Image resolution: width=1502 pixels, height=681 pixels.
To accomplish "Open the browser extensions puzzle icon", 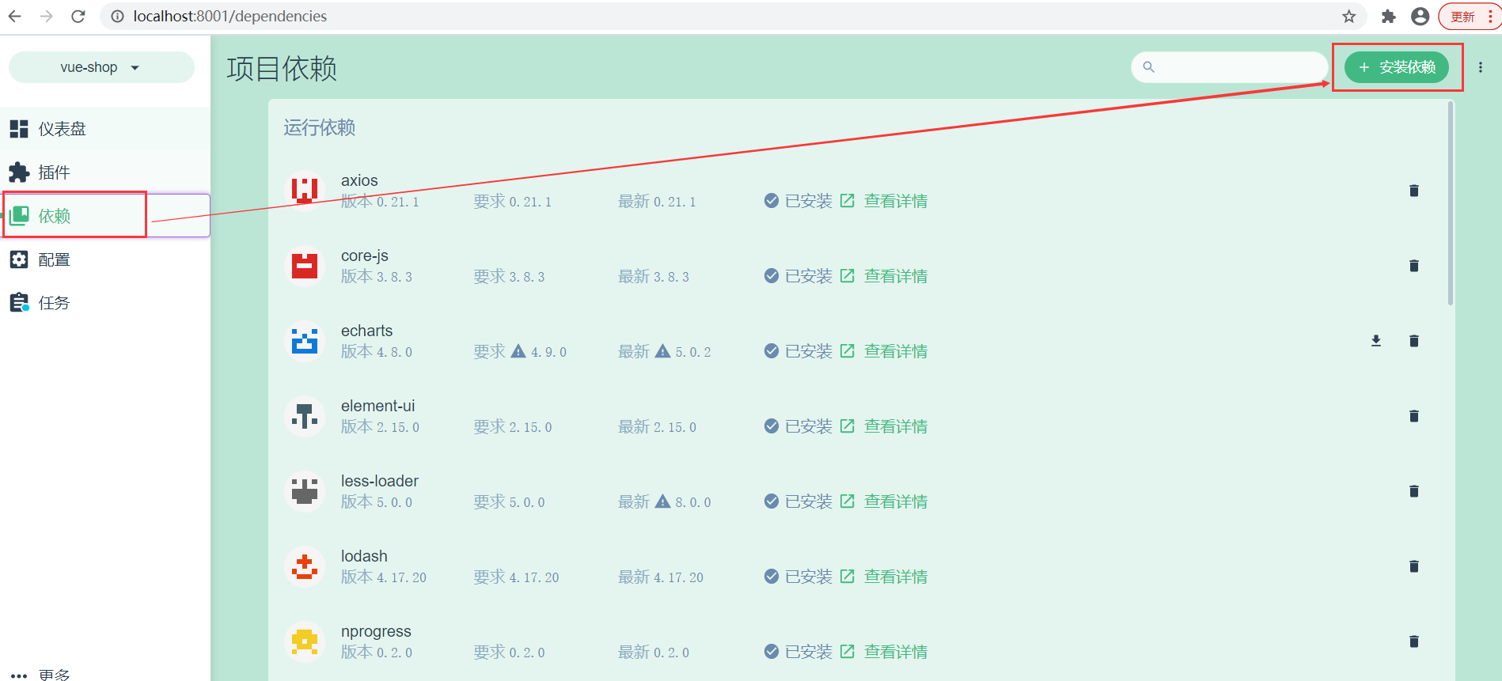I will pos(1388,16).
